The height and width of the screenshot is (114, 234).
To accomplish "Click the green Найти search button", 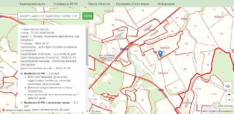I will coord(88,16).
